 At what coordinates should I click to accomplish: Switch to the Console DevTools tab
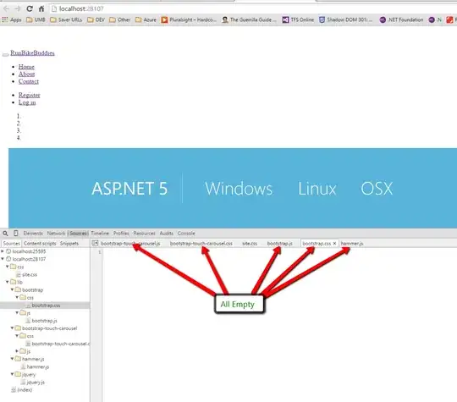(x=186, y=234)
